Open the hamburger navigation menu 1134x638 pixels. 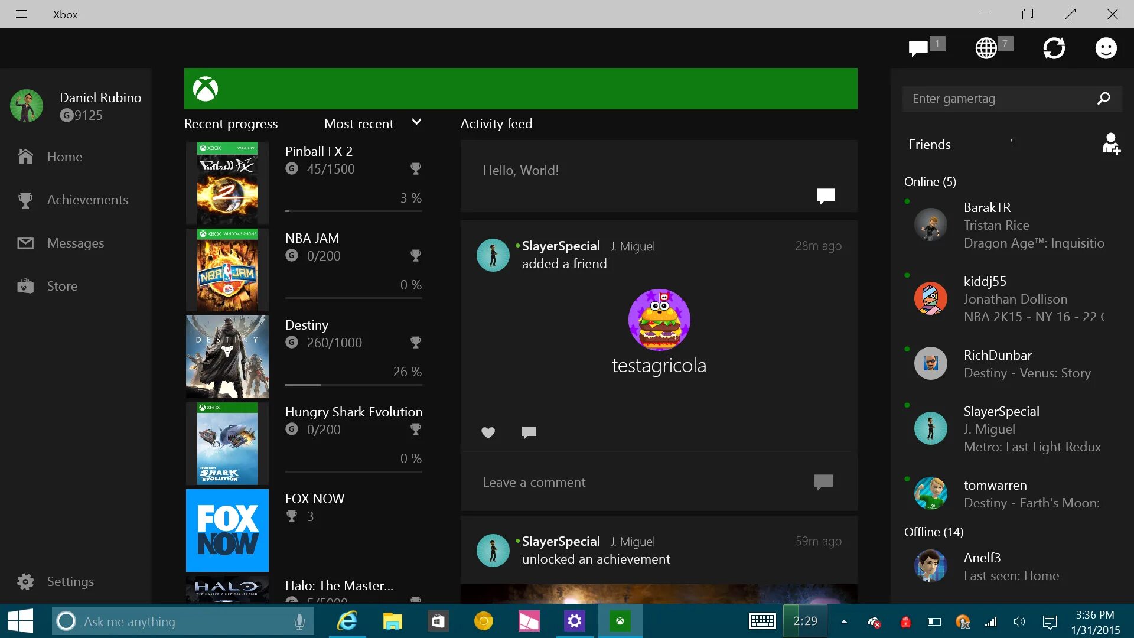(21, 14)
